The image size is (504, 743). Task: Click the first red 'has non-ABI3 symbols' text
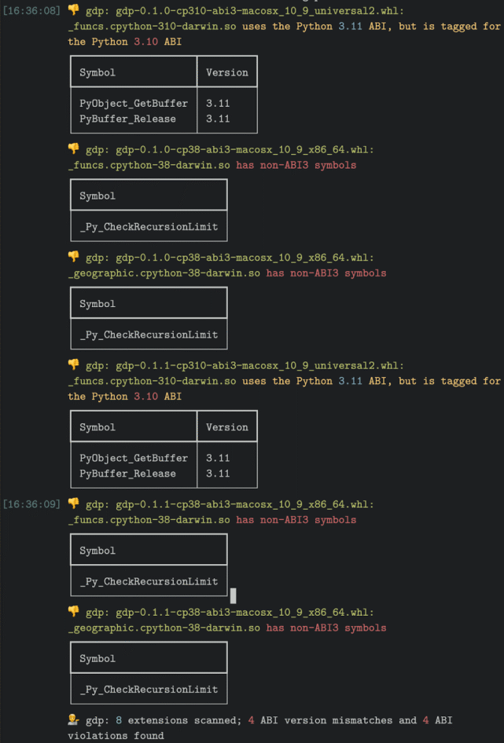pyautogui.click(x=296, y=165)
